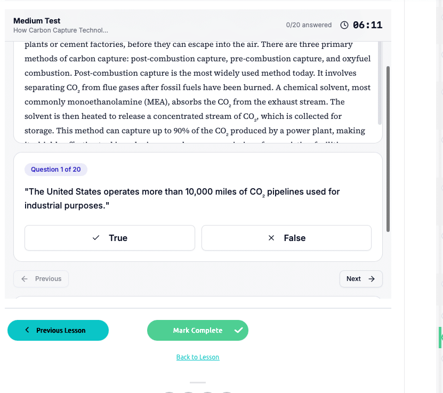Click the dark quiz panel scrollbar

click(388, 149)
